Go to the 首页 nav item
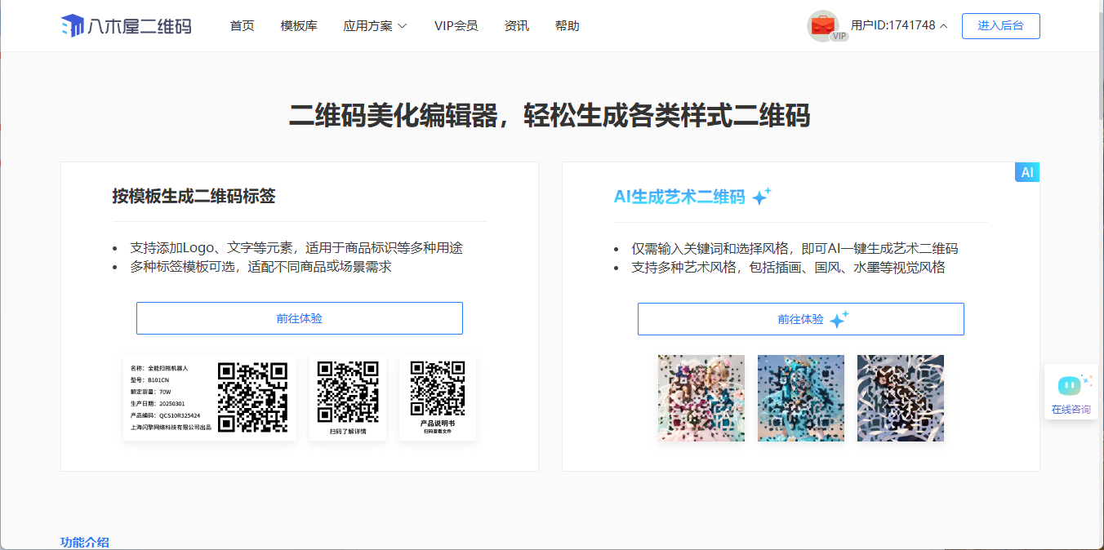The image size is (1104, 550). (x=242, y=26)
